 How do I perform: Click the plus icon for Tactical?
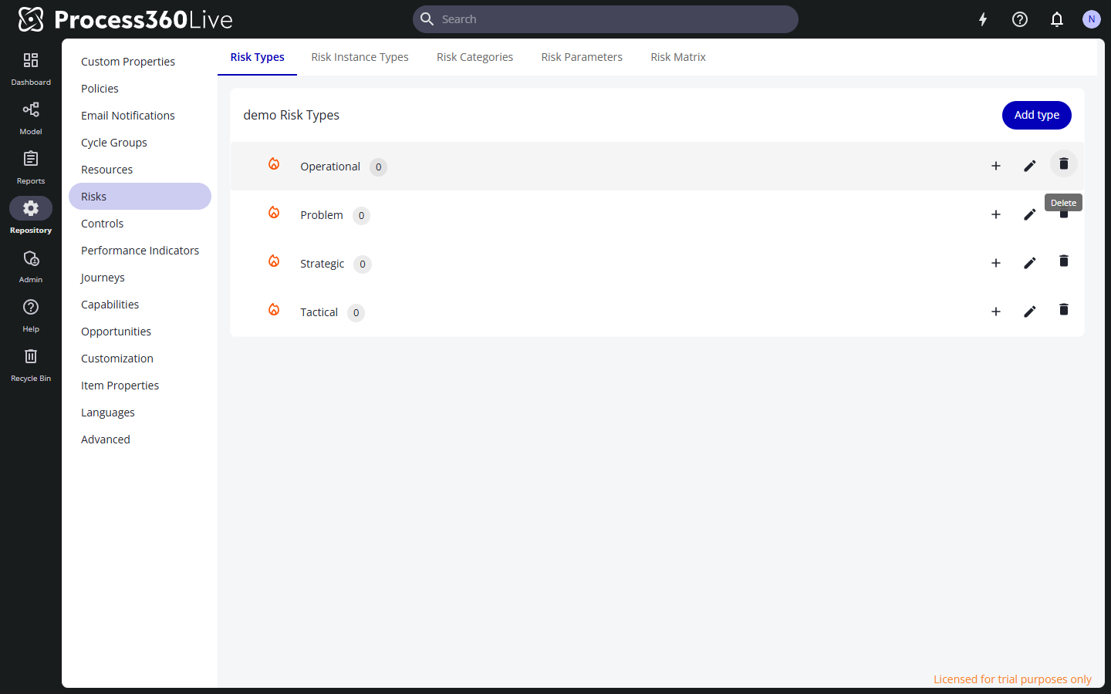point(996,312)
